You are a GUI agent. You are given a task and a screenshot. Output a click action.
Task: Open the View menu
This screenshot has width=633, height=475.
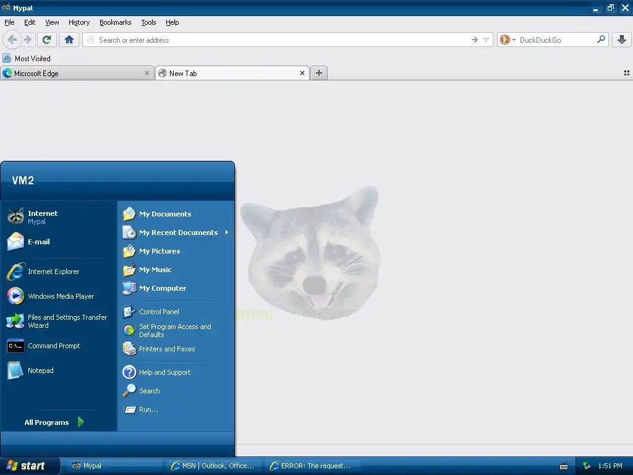click(x=52, y=22)
